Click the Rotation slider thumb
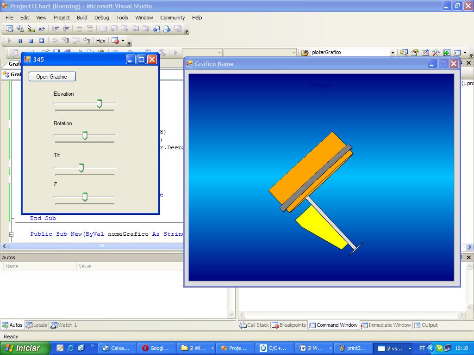Image resolution: width=474 pixels, height=355 pixels. coord(85,135)
